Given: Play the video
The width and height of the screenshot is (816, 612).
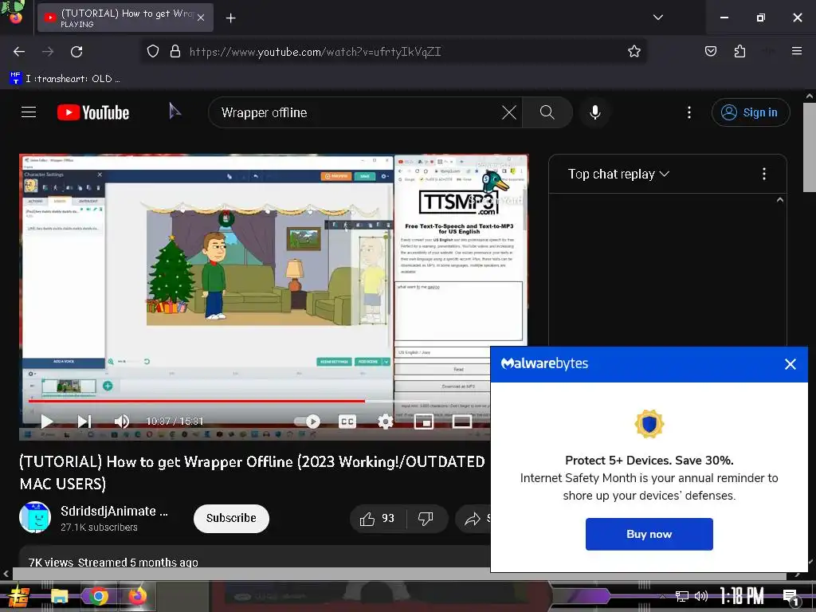Looking at the screenshot, I should (x=47, y=422).
